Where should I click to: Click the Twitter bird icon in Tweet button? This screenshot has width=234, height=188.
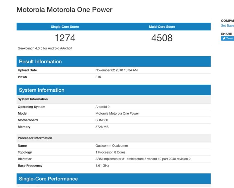coord(224,39)
